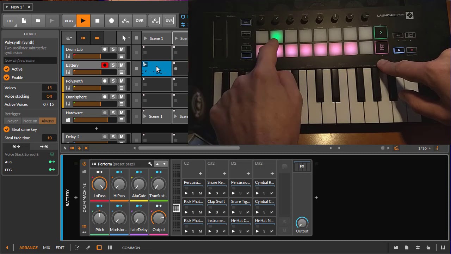This screenshot has height=254, width=451.
Task: Click Drum Lab instrument keyboard icon
Action: click(x=68, y=56)
